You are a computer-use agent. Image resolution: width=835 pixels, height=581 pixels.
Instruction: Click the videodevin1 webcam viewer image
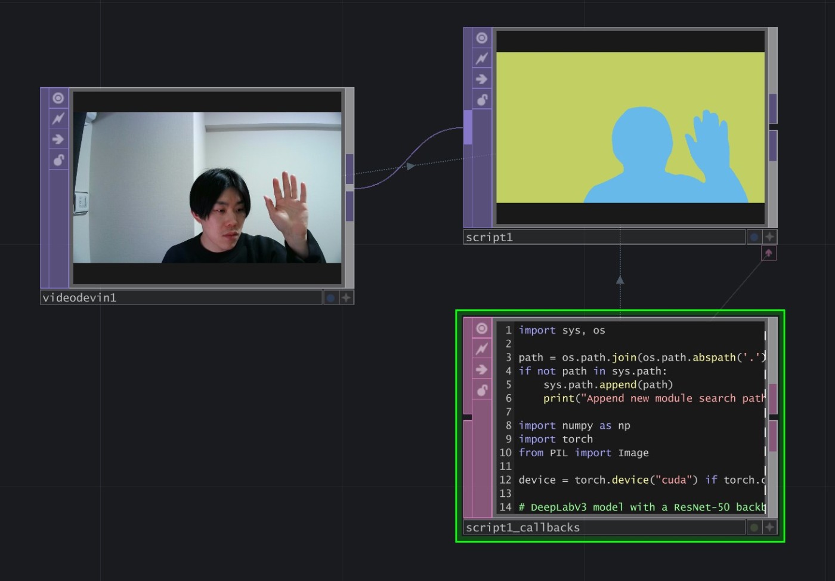(207, 187)
